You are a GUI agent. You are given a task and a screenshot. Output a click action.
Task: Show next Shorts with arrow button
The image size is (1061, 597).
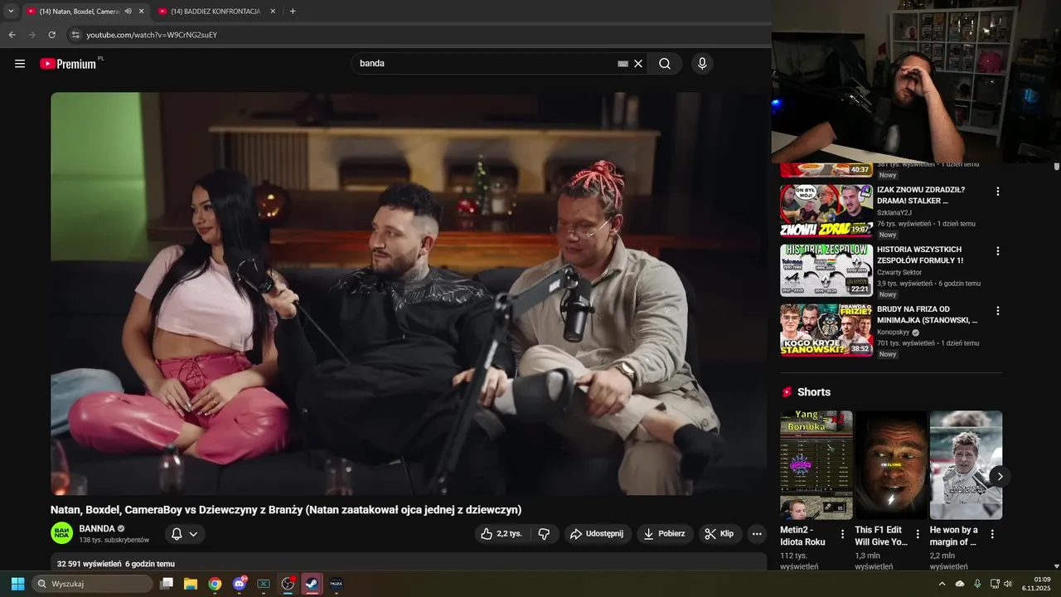pos(1000,476)
